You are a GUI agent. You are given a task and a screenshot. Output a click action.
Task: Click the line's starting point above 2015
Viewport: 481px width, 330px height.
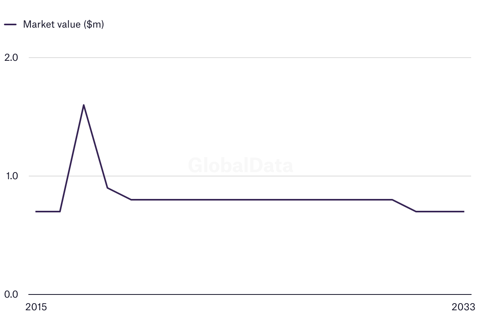[x=36, y=212]
